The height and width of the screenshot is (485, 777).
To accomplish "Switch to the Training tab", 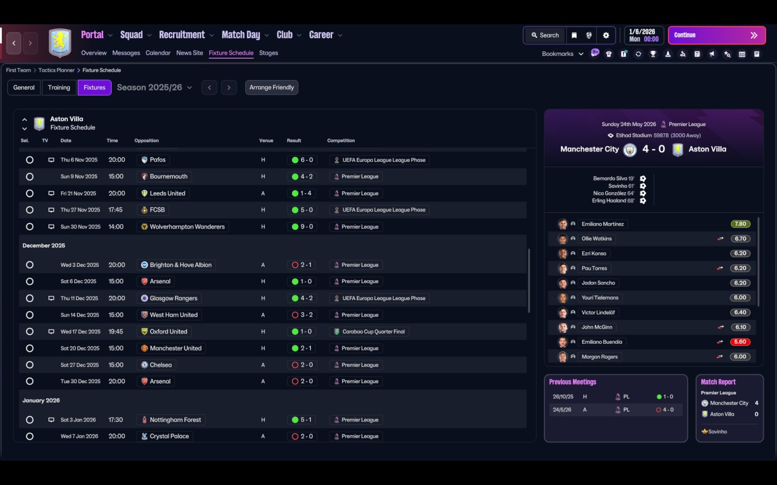I will [x=59, y=87].
